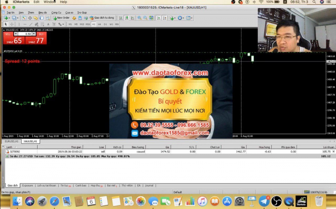Increase the one-click trading volume

pyautogui.click(x=34, y=34)
